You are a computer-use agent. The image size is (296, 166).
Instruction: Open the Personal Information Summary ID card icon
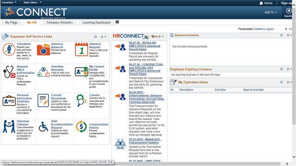(9, 101)
